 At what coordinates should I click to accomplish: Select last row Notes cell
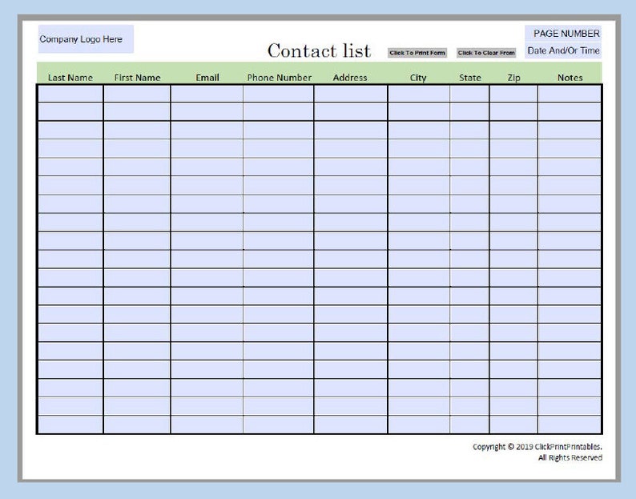(x=570, y=425)
